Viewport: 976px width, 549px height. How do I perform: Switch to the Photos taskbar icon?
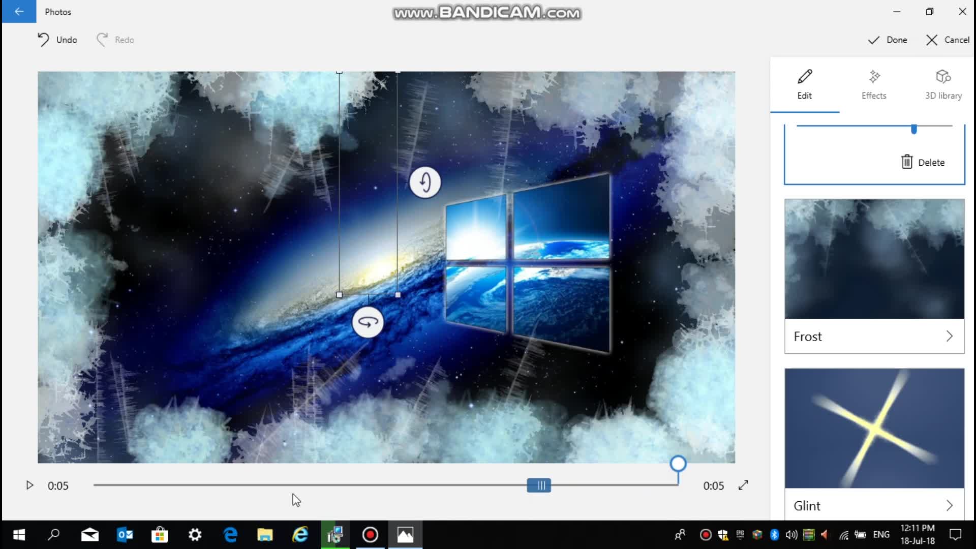[x=405, y=535]
